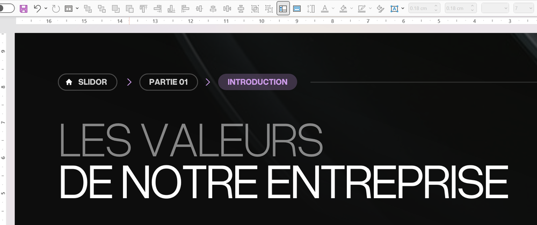
Task: Align selected objects to bottom
Action: 171,9
